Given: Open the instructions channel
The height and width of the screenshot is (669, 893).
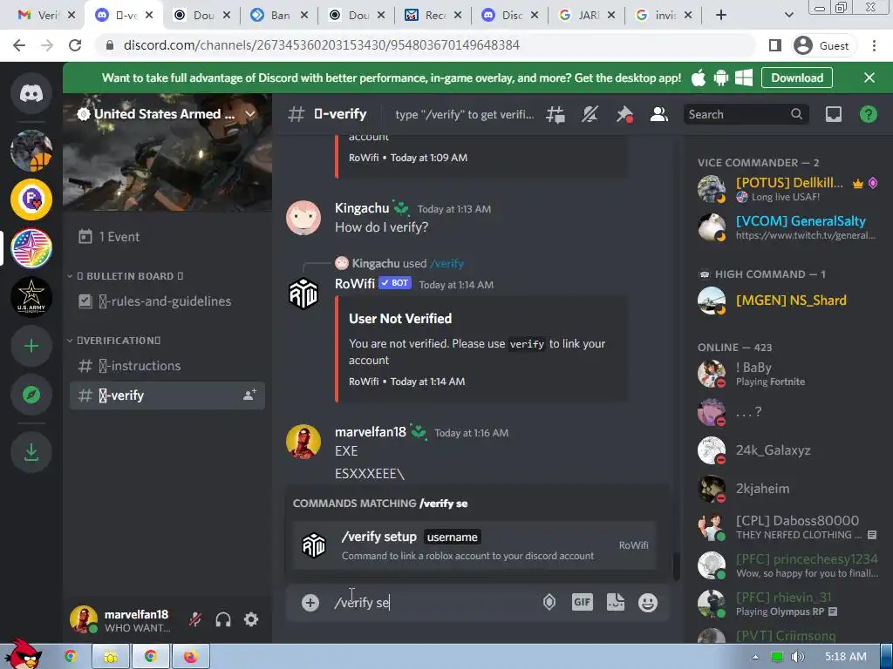Looking at the screenshot, I should (167, 366).
